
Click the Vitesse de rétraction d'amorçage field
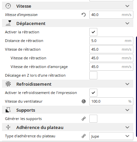click(x=111, y=67)
